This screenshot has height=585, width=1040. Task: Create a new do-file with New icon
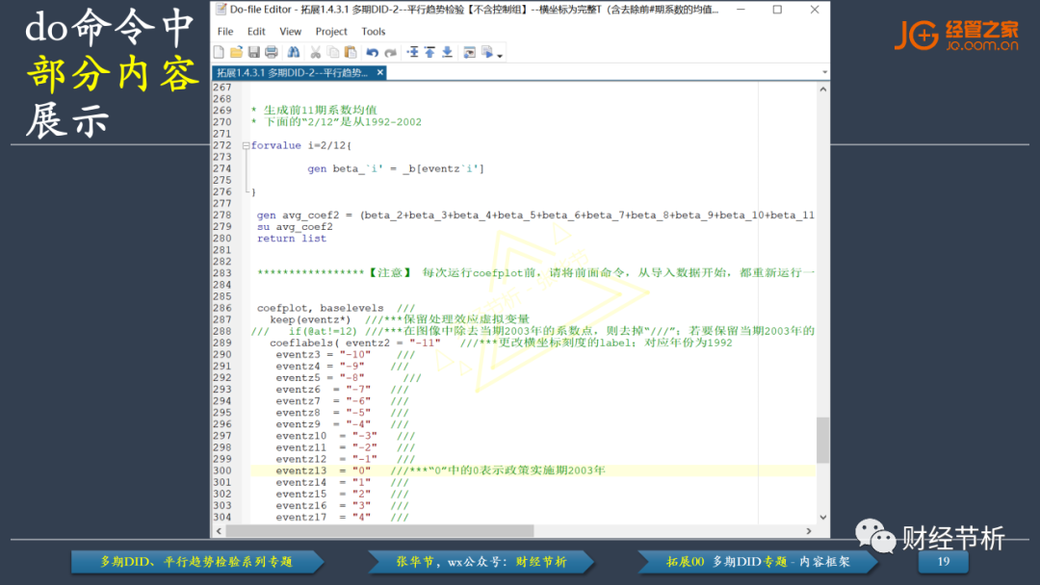[x=220, y=52]
